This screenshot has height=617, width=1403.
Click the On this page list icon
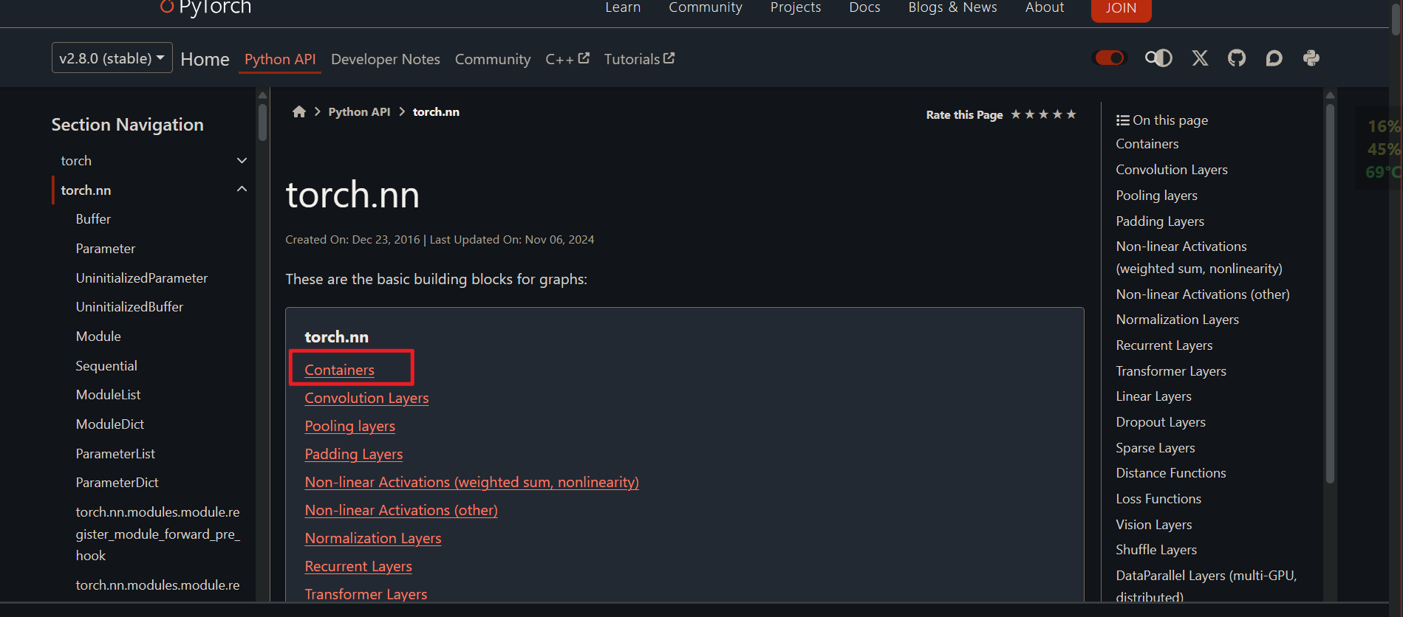click(1122, 120)
